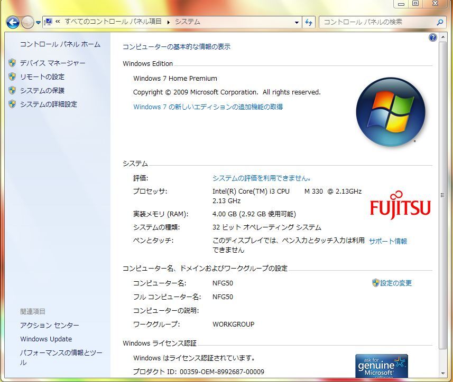The height and width of the screenshot is (382, 453).
Task: Click shield icon beside リモートの設定
Action: point(12,77)
